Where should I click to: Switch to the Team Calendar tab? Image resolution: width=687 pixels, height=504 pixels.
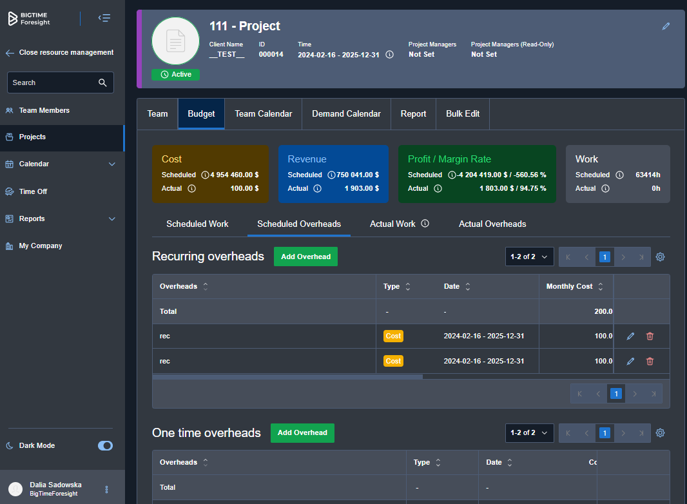pyautogui.click(x=263, y=114)
